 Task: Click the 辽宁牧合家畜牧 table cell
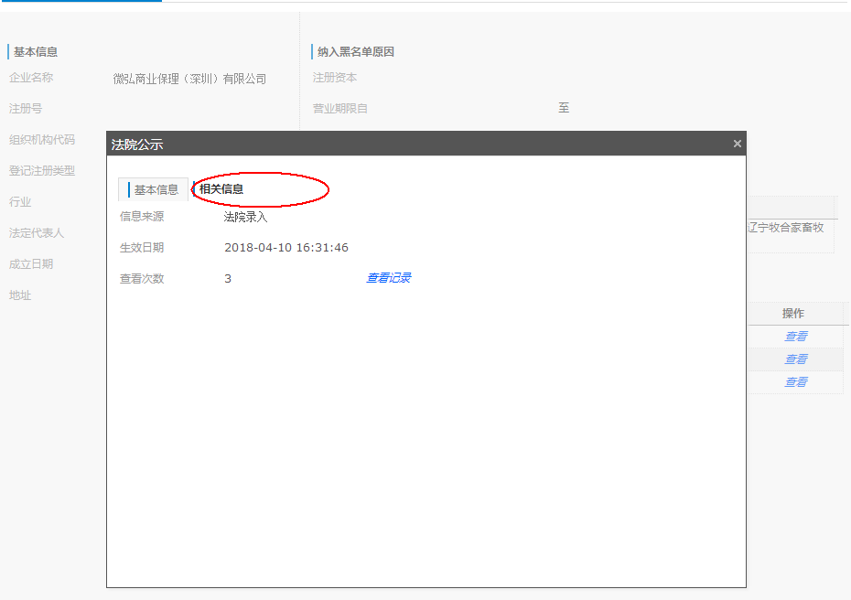[786, 228]
